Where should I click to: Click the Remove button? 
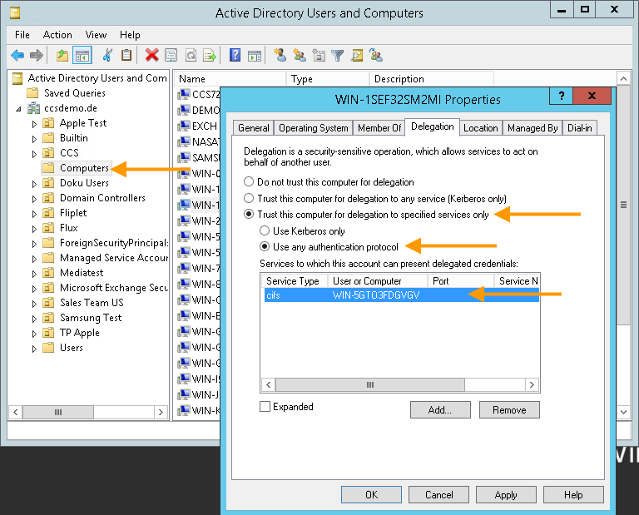[x=509, y=410]
